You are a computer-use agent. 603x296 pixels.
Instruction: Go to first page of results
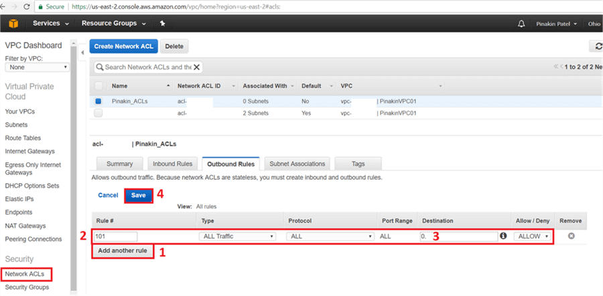click(x=556, y=67)
